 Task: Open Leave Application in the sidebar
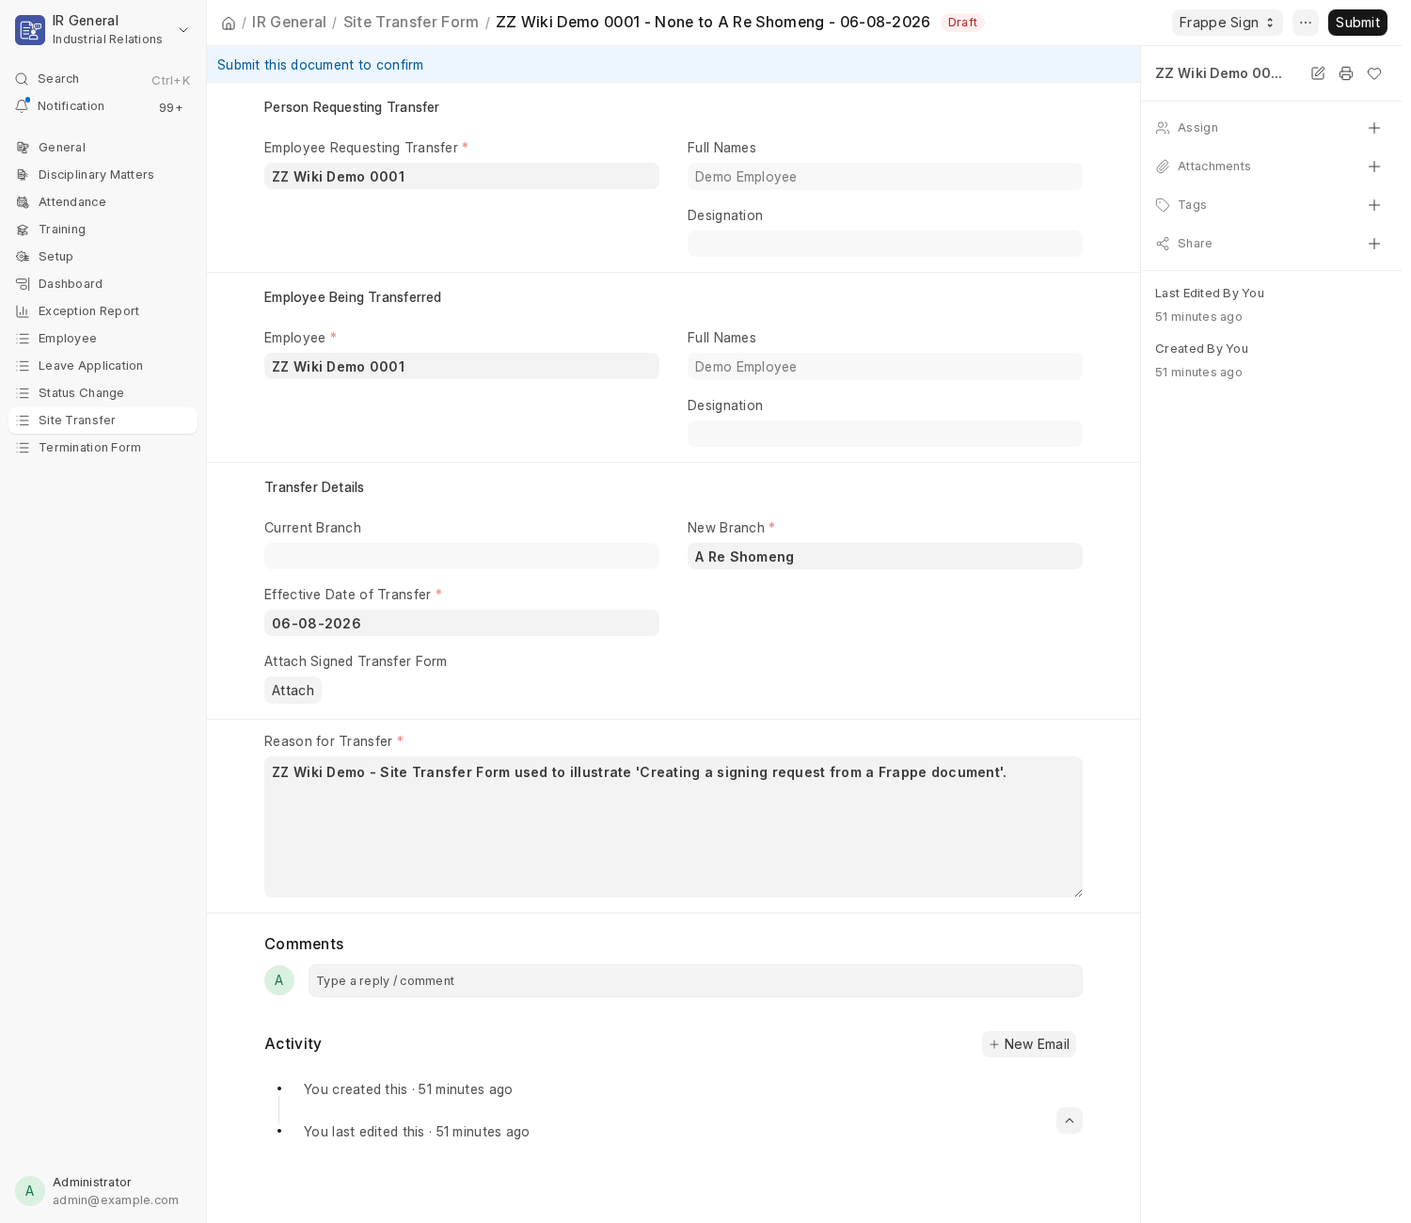(x=103, y=366)
